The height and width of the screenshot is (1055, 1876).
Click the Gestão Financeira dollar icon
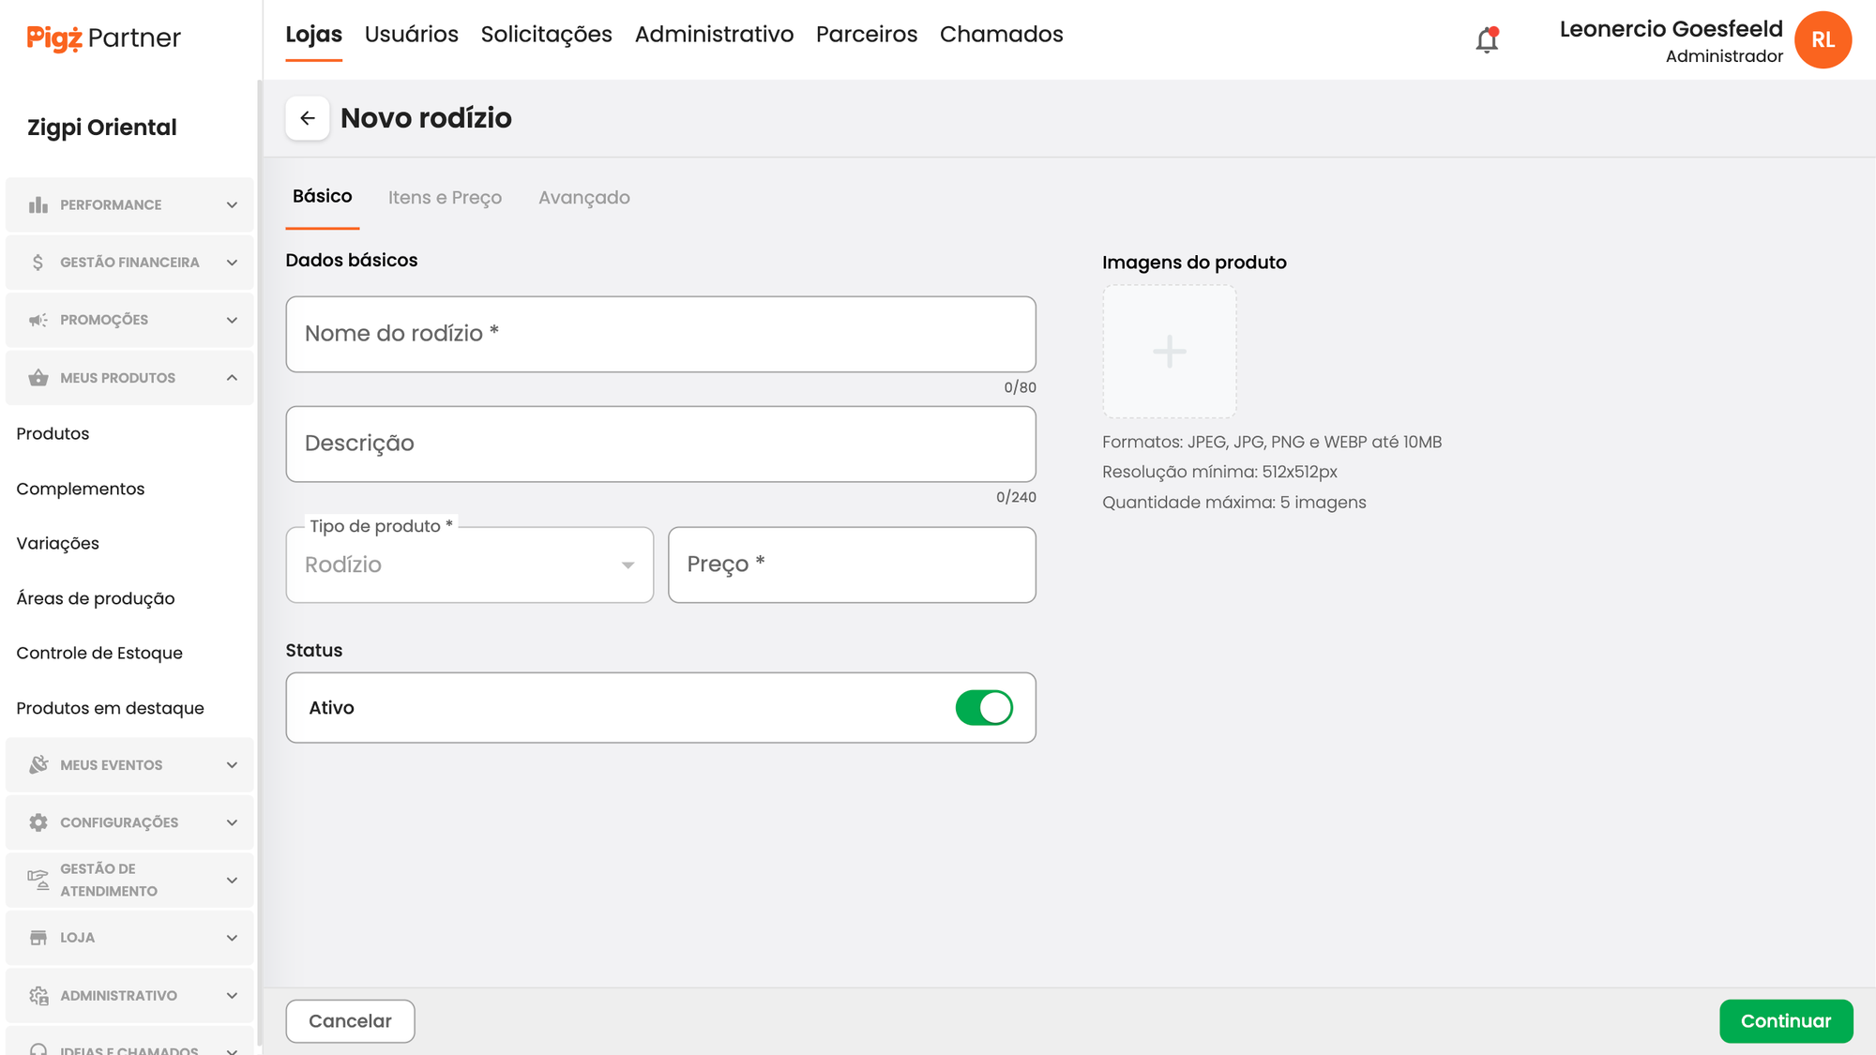(38, 263)
